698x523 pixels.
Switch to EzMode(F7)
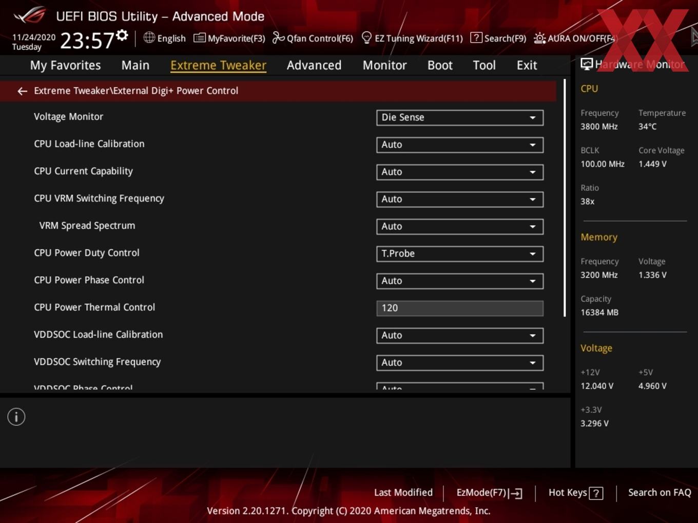coord(489,493)
